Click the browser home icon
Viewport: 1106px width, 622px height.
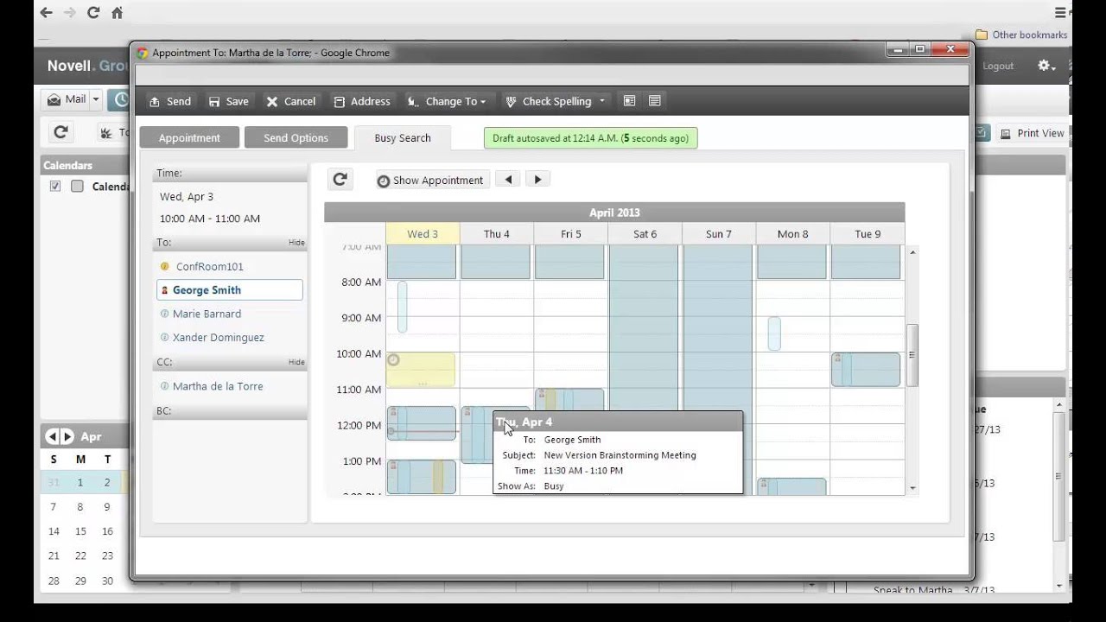click(x=118, y=12)
